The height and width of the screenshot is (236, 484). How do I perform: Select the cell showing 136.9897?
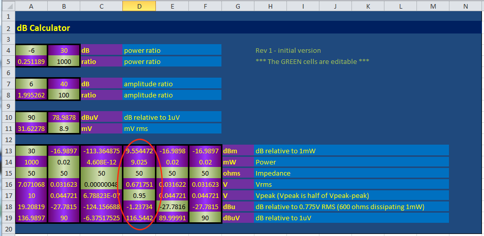point(31,218)
